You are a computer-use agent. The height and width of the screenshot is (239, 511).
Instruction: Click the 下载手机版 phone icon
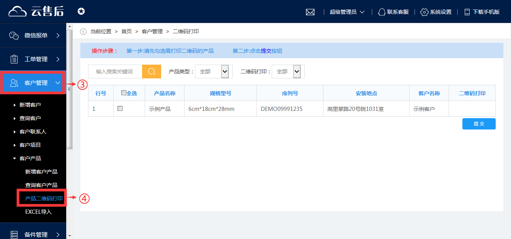[x=467, y=12]
